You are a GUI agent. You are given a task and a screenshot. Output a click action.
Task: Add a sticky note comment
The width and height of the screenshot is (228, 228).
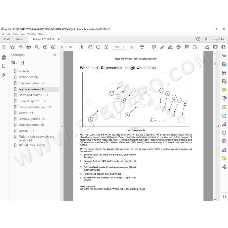click(x=154, y=47)
